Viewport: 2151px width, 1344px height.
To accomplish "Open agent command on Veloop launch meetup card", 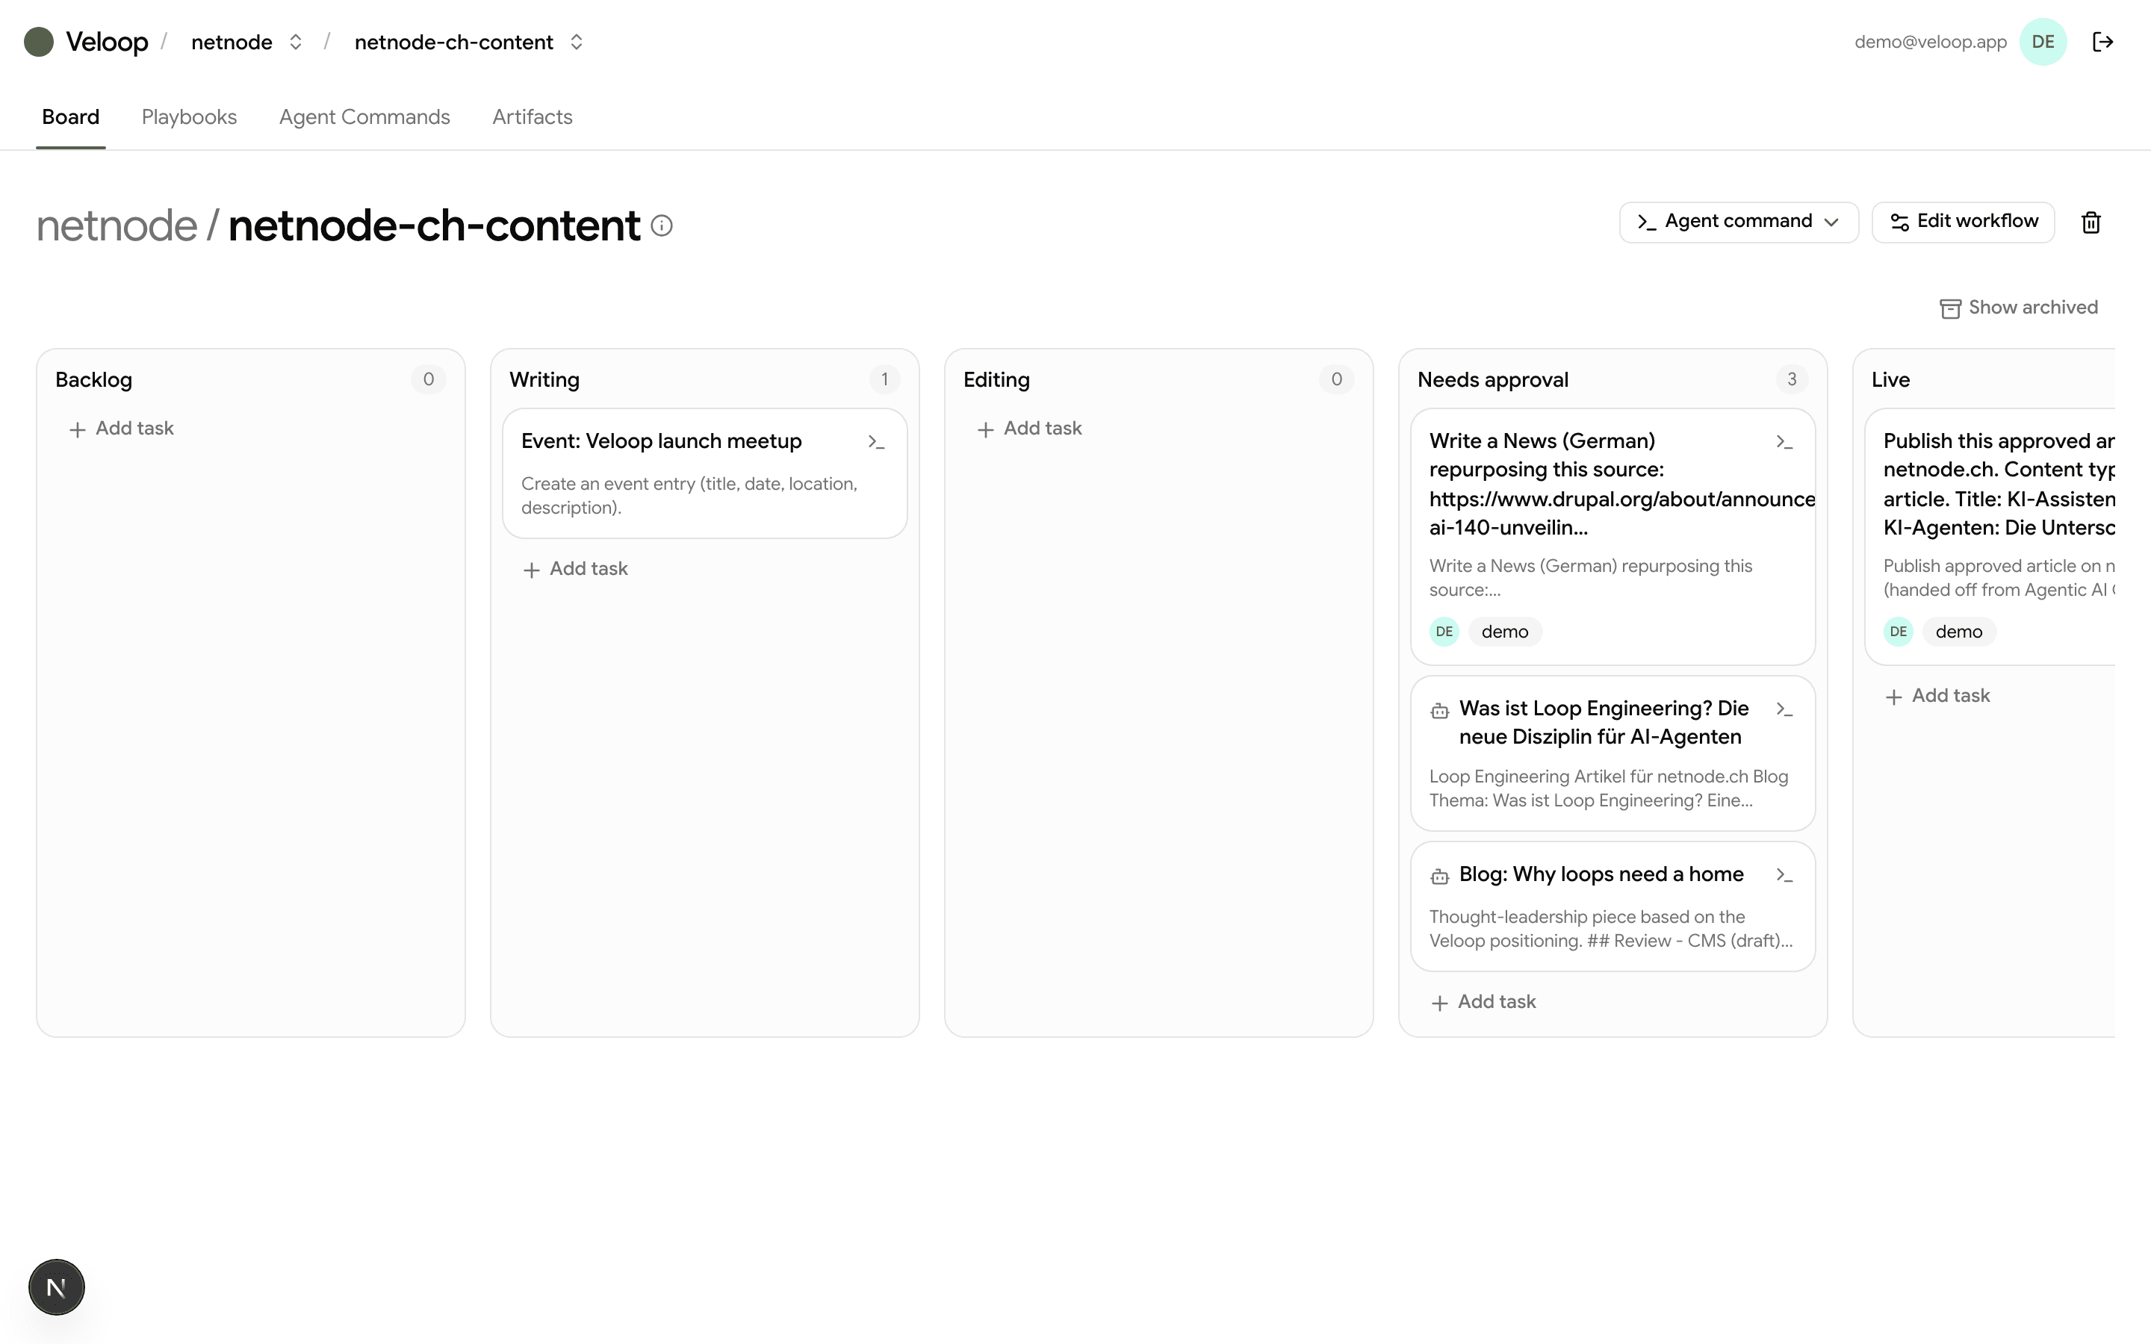I will (x=876, y=442).
